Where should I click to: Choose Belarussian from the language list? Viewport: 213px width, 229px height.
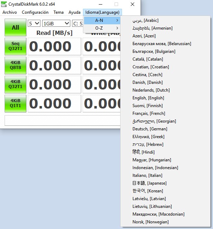(x=166, y=44)
